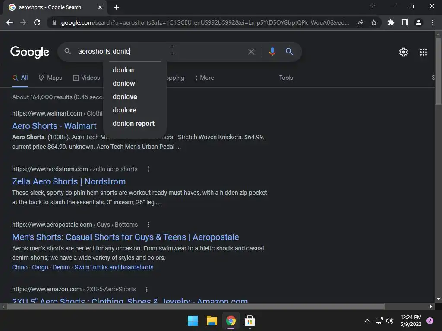
Task: Click the vertical scrollbar thumb
Action: 438,71
